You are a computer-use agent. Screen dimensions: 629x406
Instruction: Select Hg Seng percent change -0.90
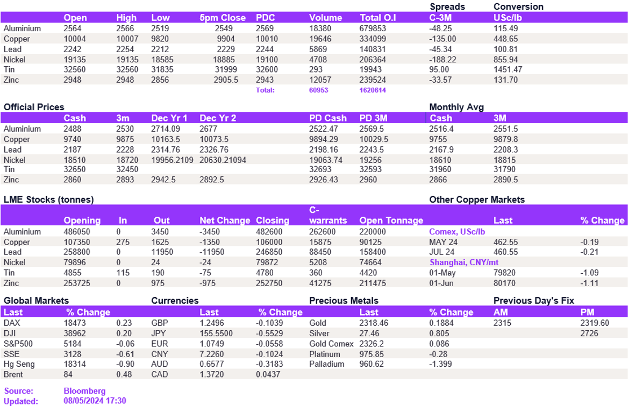[x=125, y=364]
